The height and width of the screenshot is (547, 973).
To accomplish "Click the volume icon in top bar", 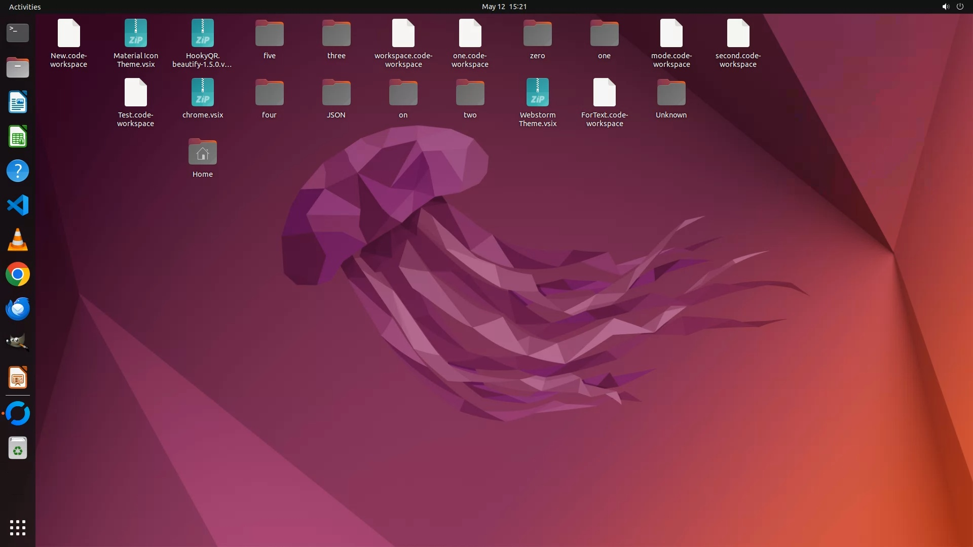I will 945,7.
